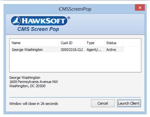This screenshot has width=150, height=117.
Task: Click the Active status cell
Action: 111,50
